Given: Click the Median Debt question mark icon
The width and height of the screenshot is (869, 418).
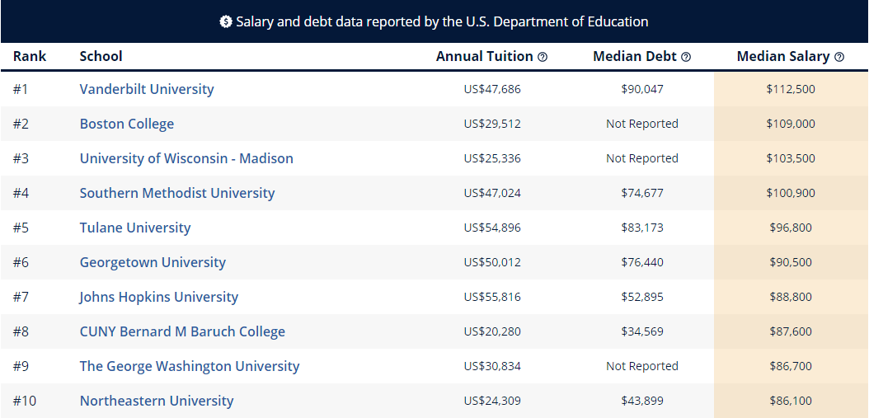Looking at the screenshot, I should (x=686, y=57).
